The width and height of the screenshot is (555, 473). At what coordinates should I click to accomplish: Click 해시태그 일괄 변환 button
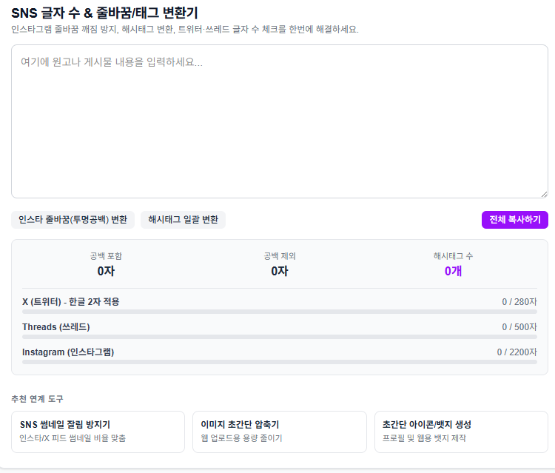(x=183, y=220)
